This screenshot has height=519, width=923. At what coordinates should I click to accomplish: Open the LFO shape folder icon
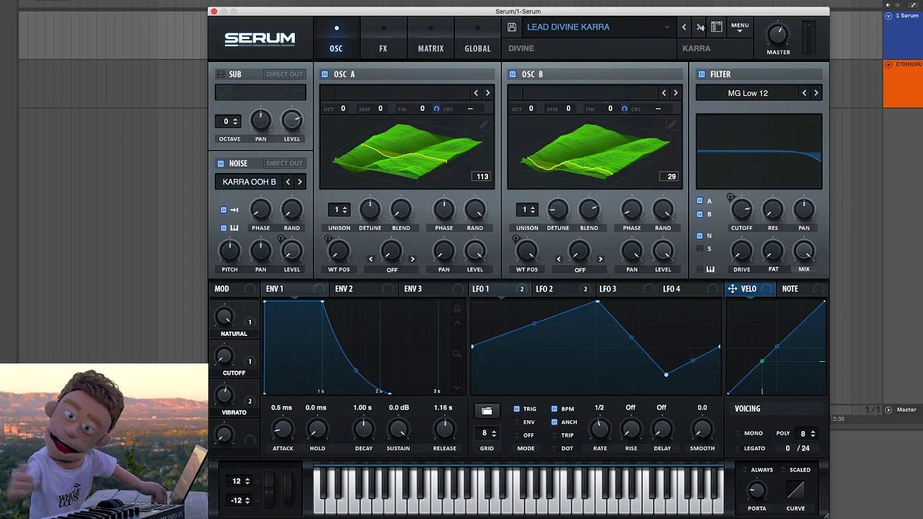pyautogui.click(x=487, y=411)
